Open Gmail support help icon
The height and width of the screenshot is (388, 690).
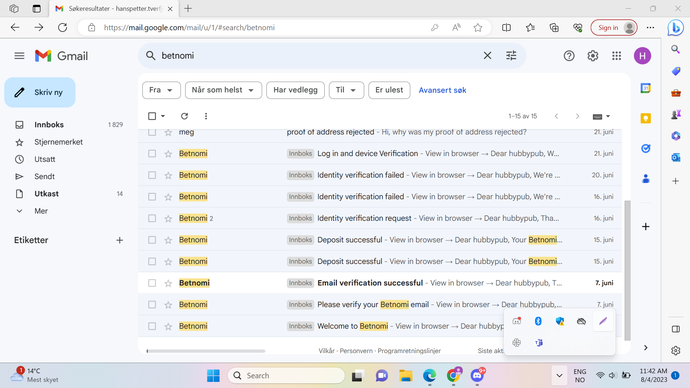point(569,56)
